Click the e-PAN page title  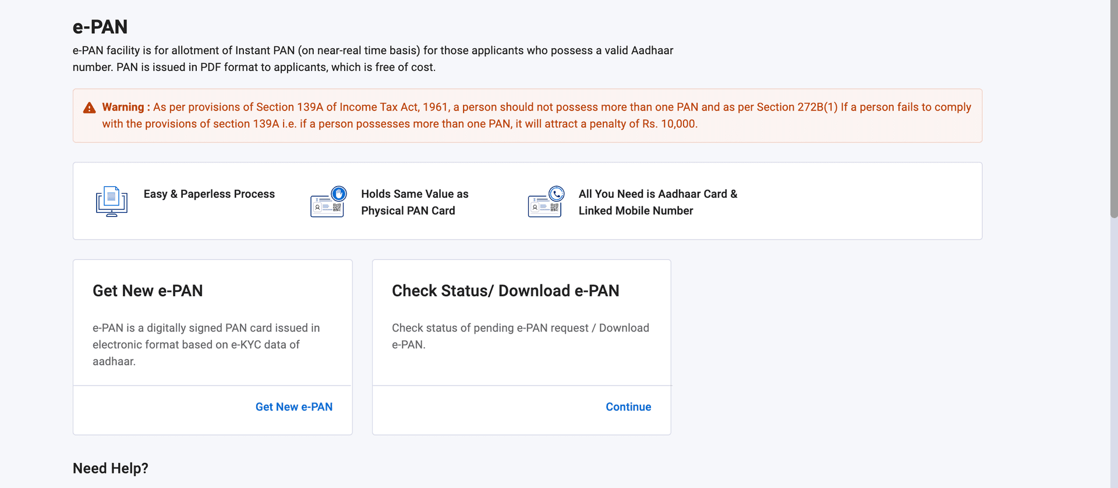coord(100,26)
